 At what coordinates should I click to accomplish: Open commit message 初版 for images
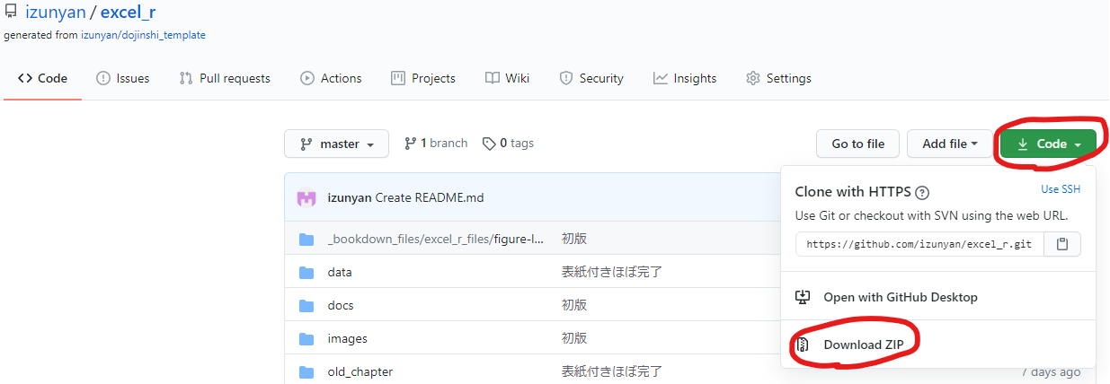point(574,338)
